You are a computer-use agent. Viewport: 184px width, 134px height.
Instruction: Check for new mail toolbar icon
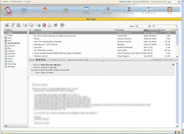7,25
